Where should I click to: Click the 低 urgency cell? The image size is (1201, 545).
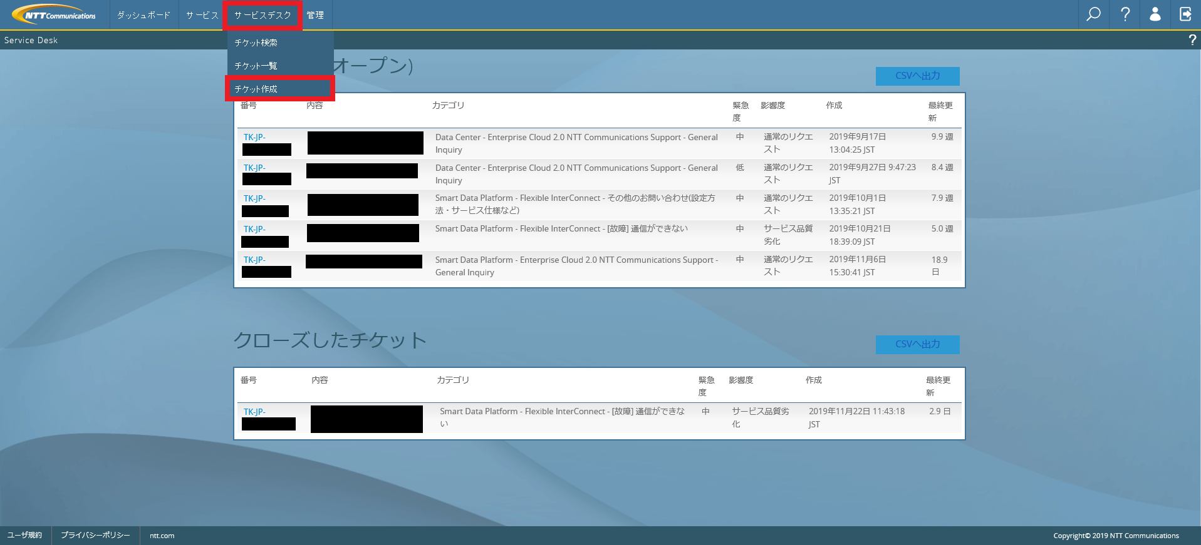740,167
